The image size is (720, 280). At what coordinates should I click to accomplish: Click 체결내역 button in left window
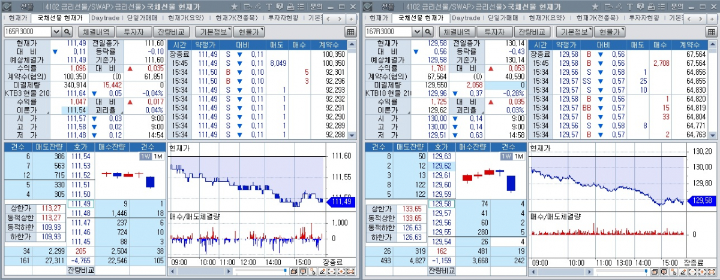tap(96, 32)
